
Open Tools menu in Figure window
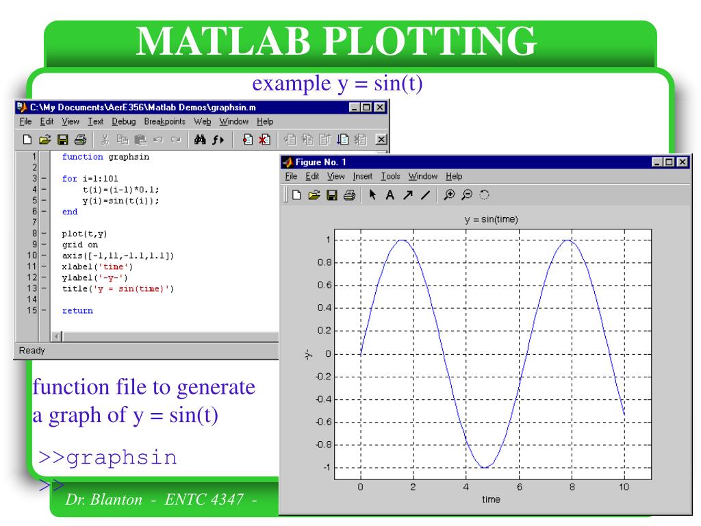[x=390, y=176]
